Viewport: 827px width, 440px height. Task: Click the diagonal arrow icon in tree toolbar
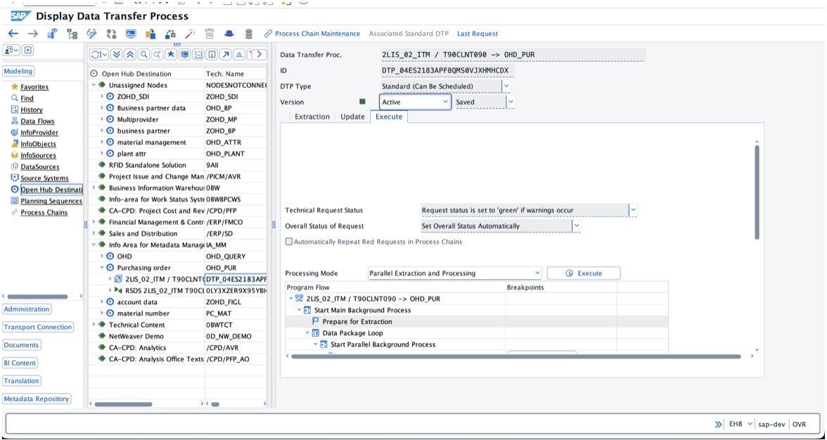(226, 54)
